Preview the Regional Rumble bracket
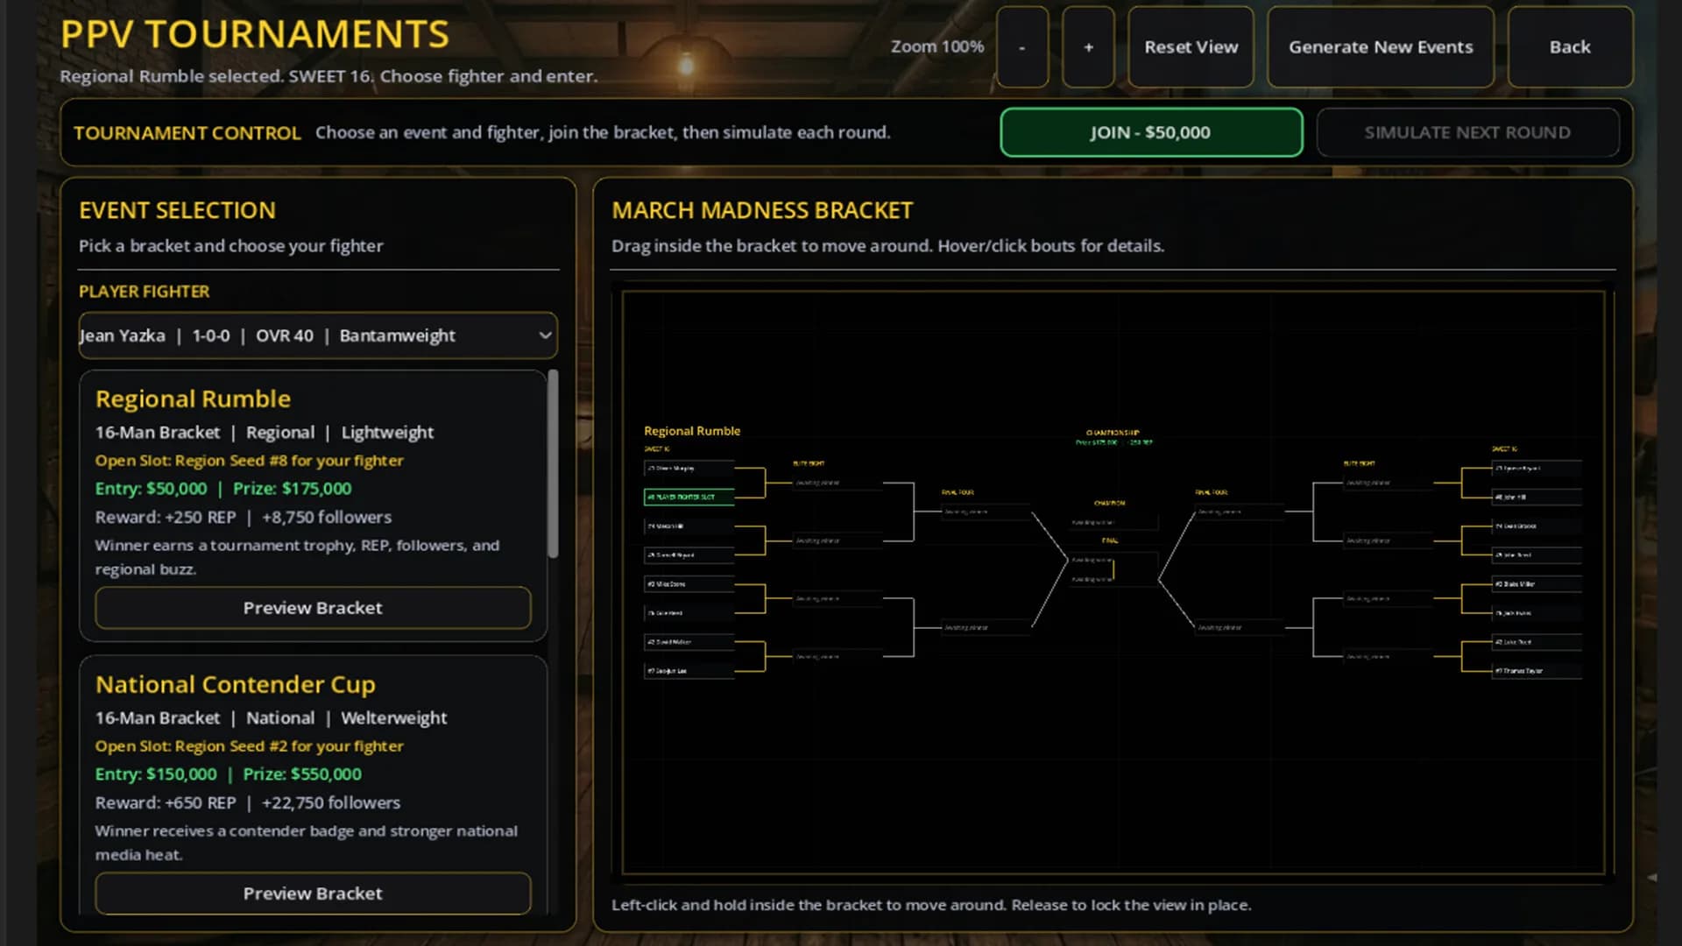Image resolution: width=1682 pixels, height=946 pixels. click(313, 608)
